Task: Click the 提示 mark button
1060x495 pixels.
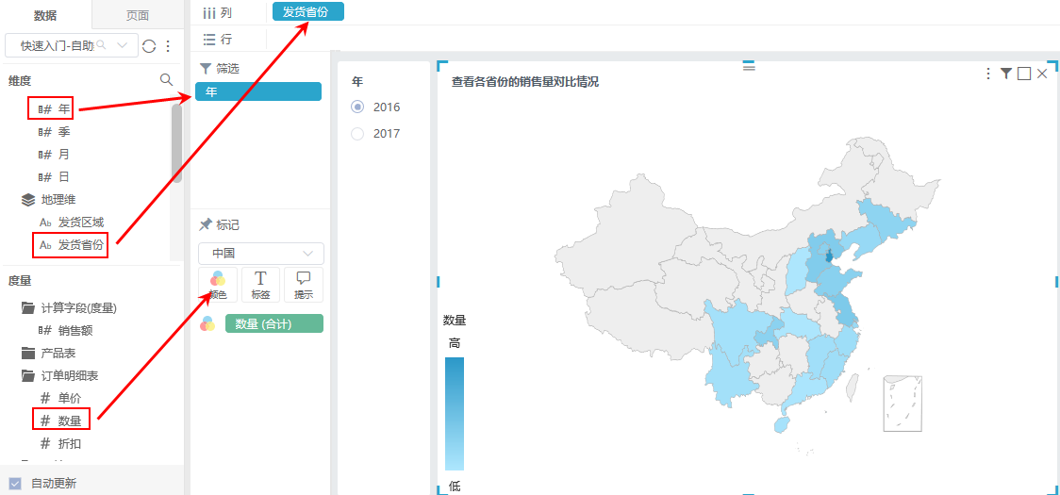Action: pos(304,285)
